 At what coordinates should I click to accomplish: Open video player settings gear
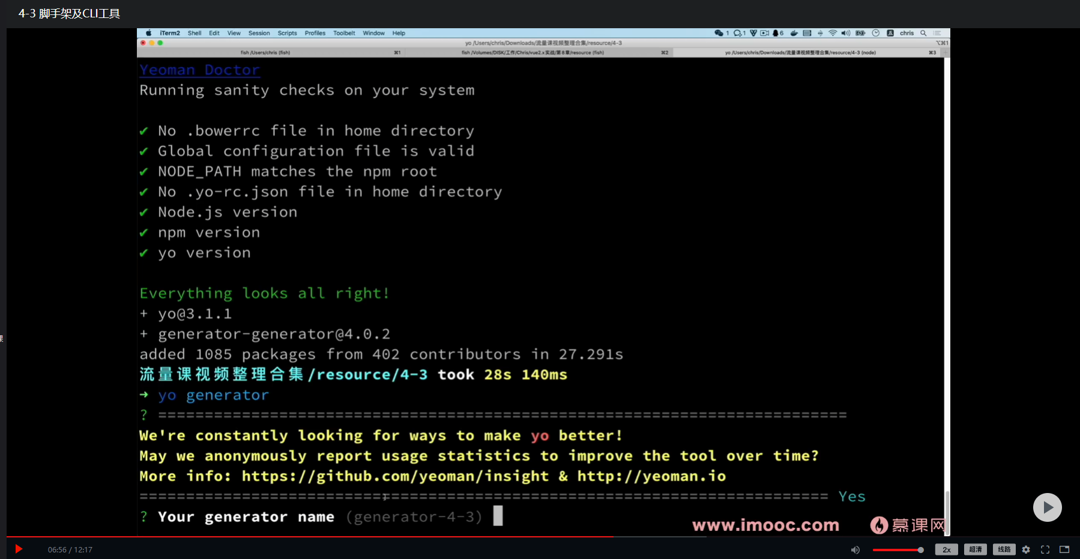pyautogui.click(x=1026, y=549)
